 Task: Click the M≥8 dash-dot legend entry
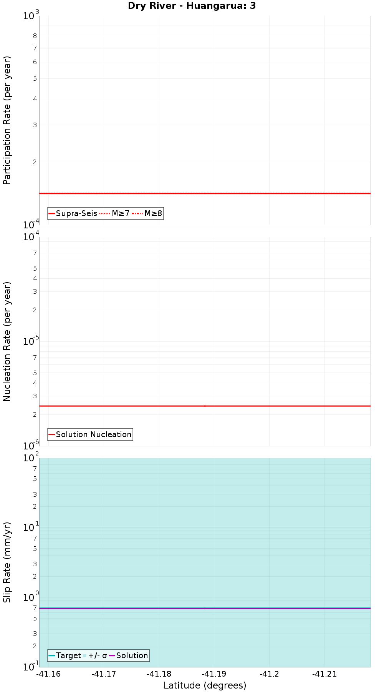click(x=147, y=213)
